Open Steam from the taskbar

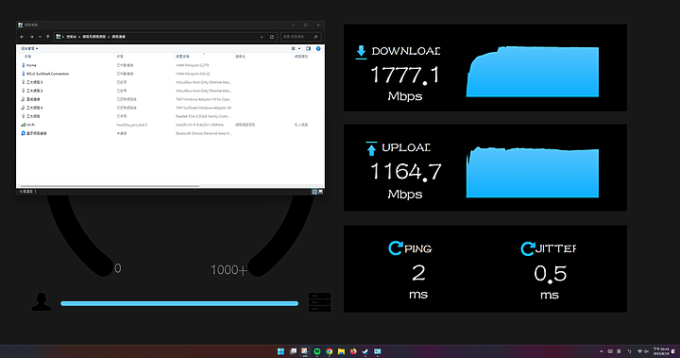[365, 351]
